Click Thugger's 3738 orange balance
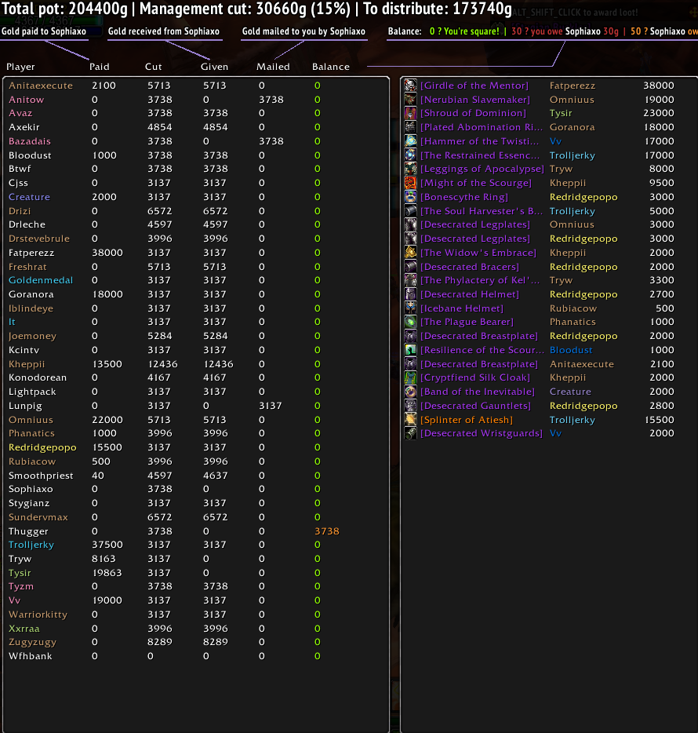Screen dimensions: 698x733 click(326, 531)
